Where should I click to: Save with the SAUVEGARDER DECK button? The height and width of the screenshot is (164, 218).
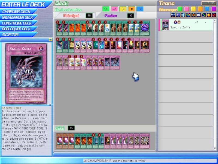point(18,17)
